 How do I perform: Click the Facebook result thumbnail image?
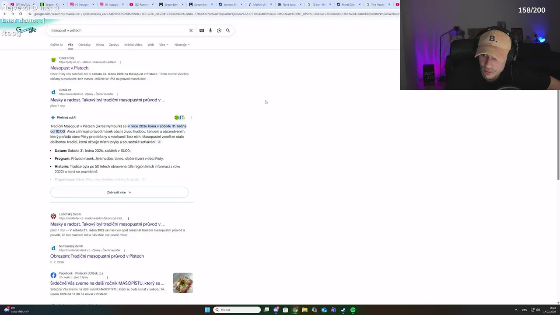[183, 283]
